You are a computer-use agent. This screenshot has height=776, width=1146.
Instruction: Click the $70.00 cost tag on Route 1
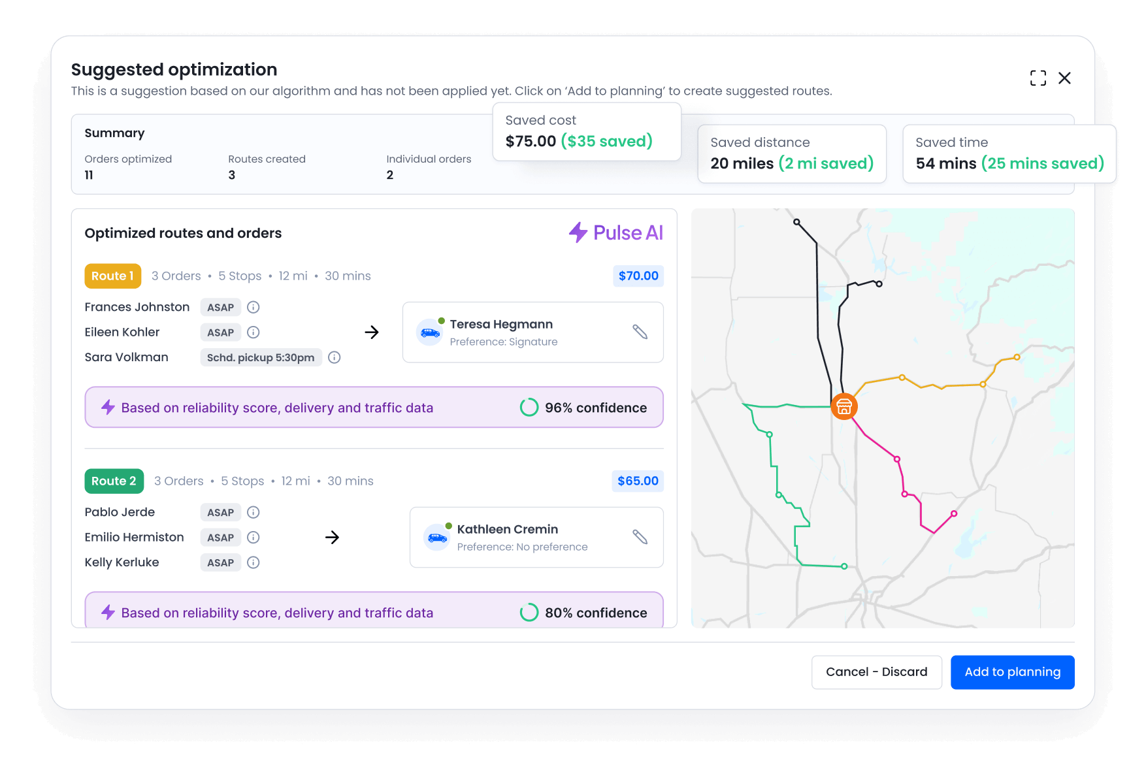point(638,276)
